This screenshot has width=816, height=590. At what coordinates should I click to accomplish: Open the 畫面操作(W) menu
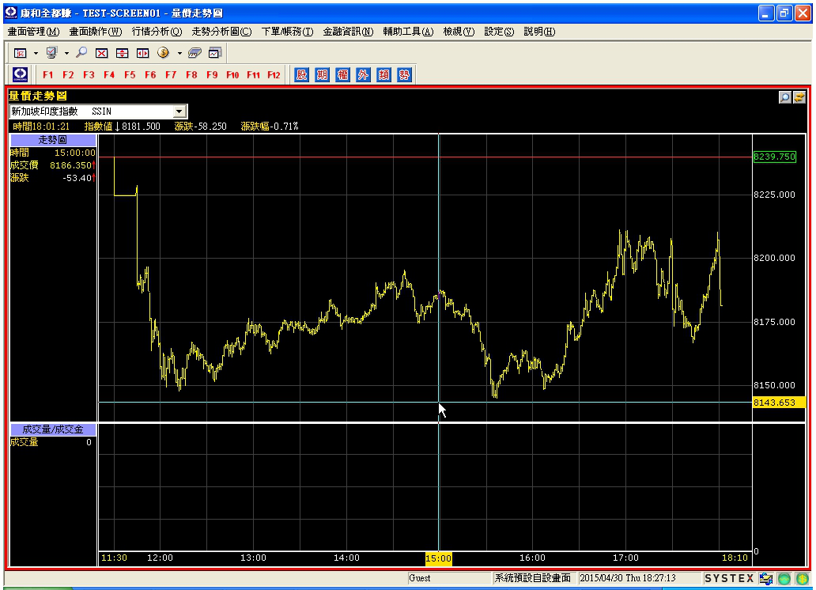(96, 32)
